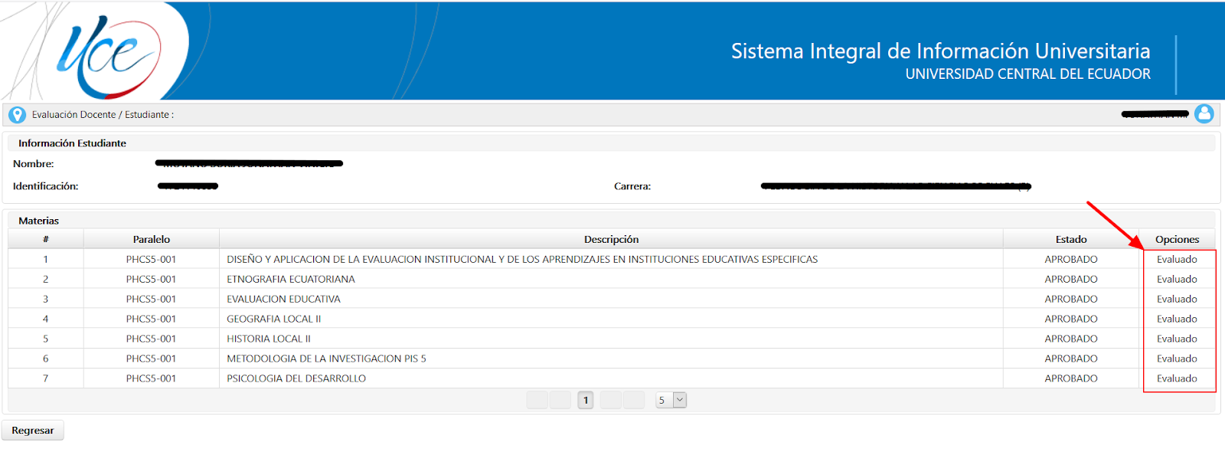1225x462 pixels.
Task: Click APROBADO status for ETNOGRAFIA ECUATORIANA
Action: tap(1071, 279)
